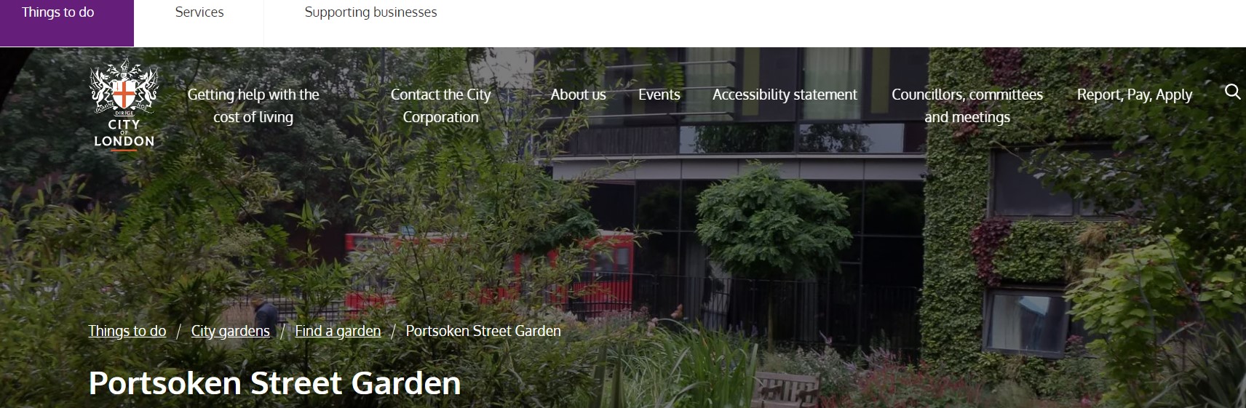The width and height of the screenshot is (1246, 408).
Task: Open the search magnifier icon
Action: (1232, 92)
